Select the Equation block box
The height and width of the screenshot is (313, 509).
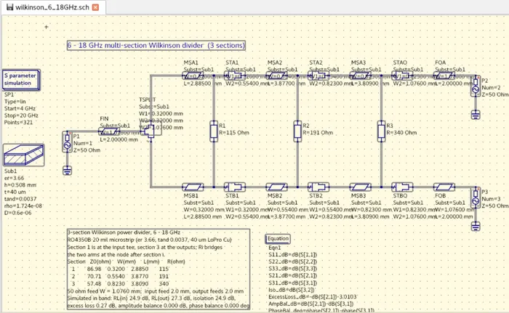pyautogui.click(x=278, y=239)
